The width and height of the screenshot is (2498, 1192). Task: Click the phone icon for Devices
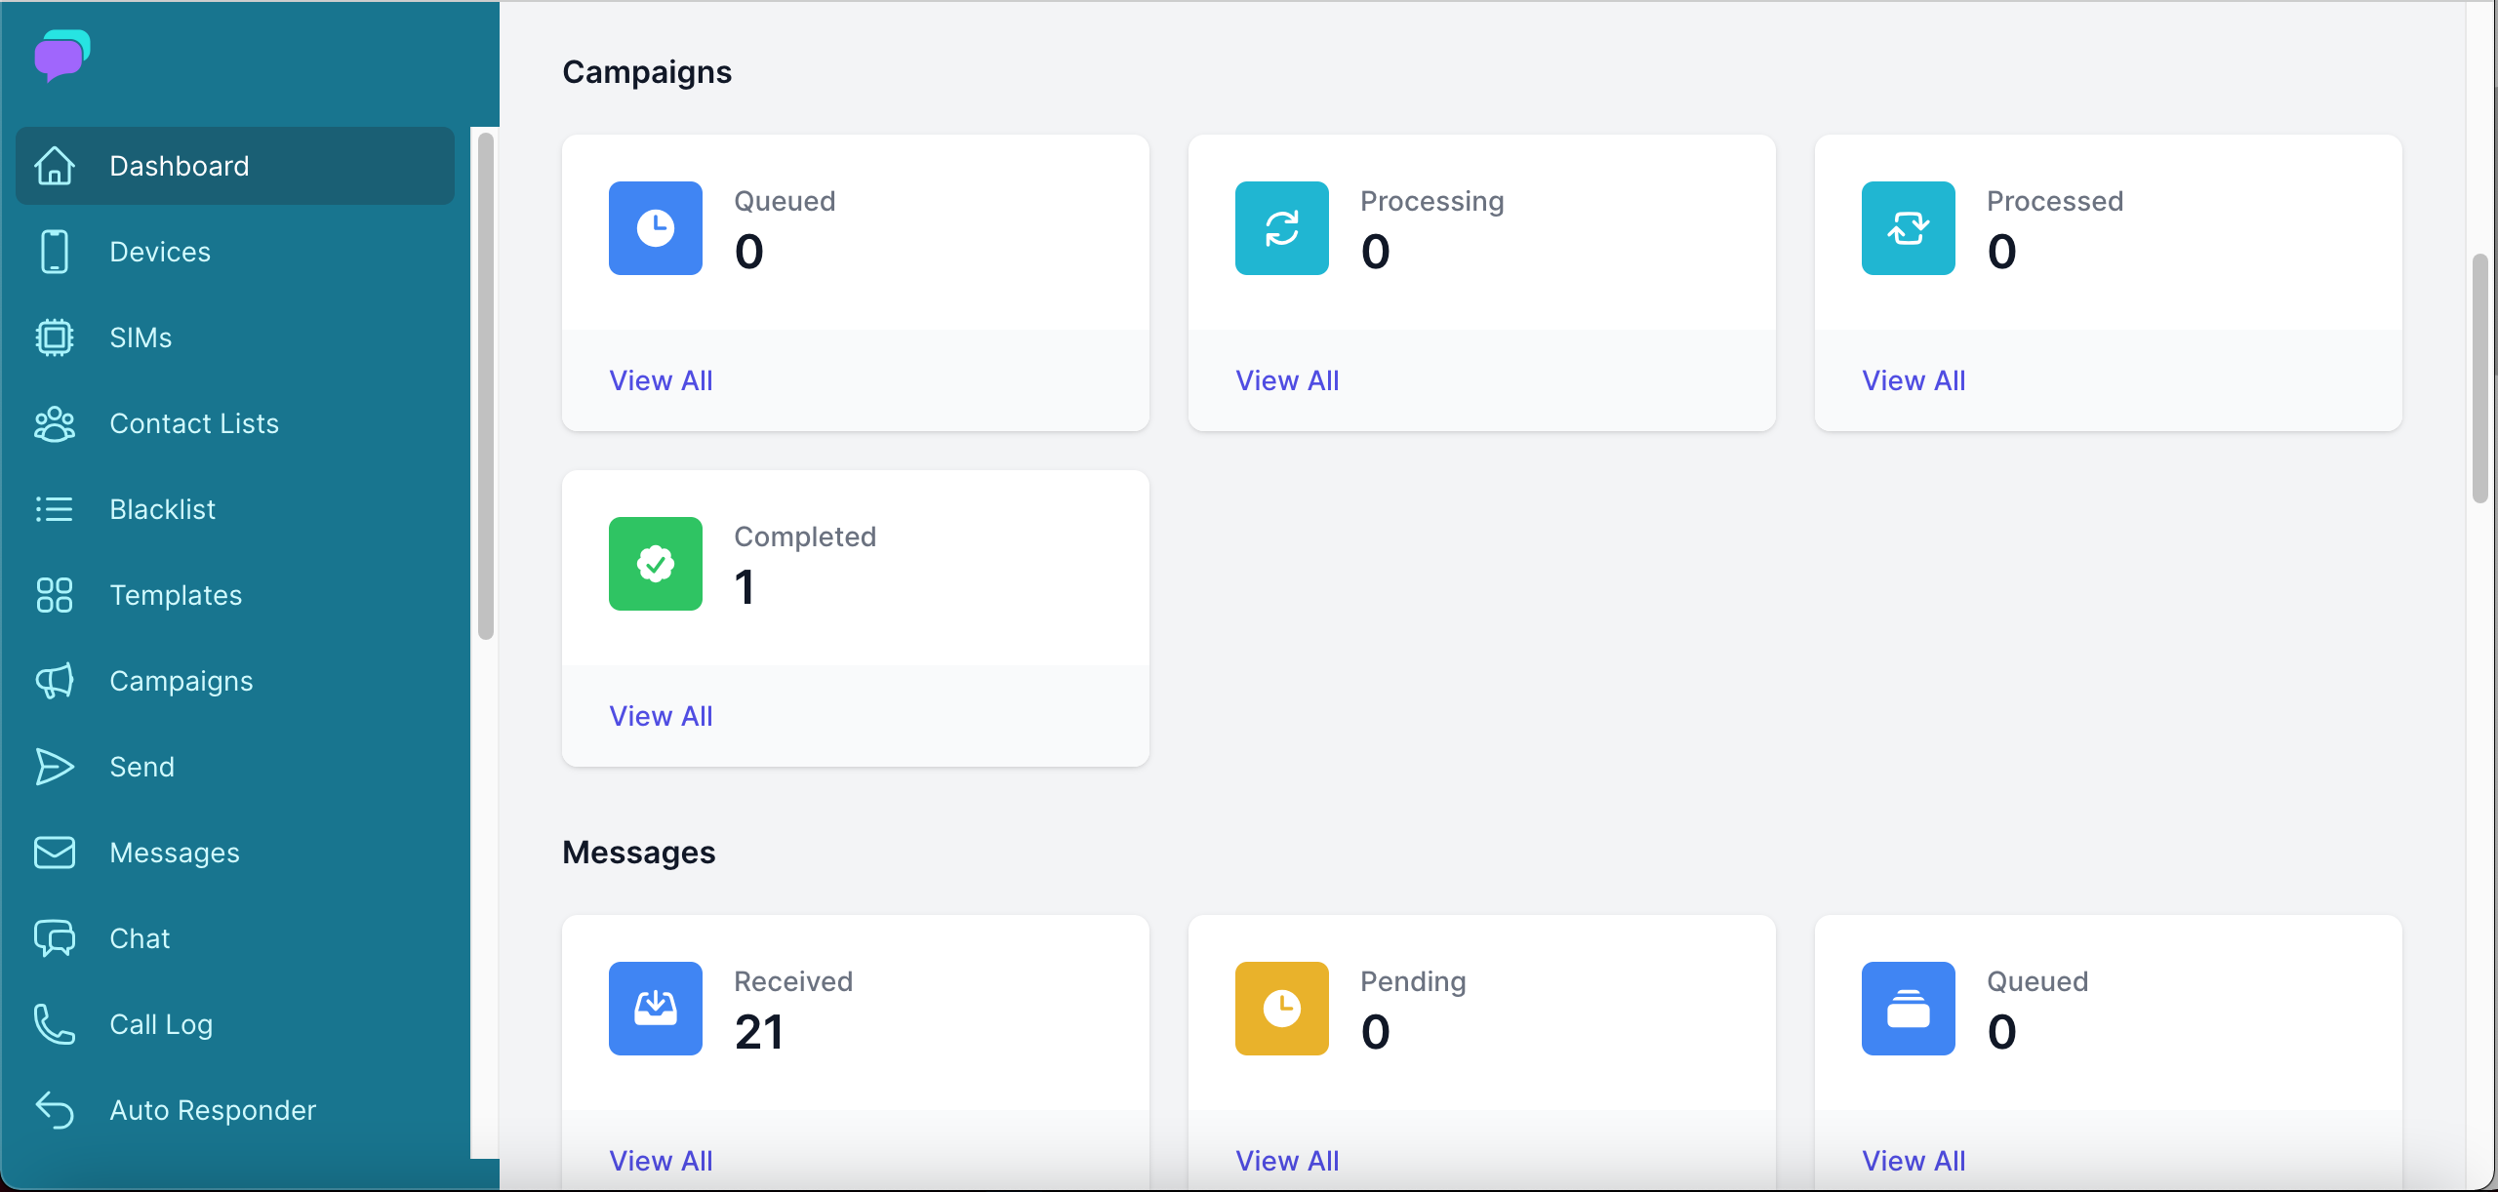[56, 251]
